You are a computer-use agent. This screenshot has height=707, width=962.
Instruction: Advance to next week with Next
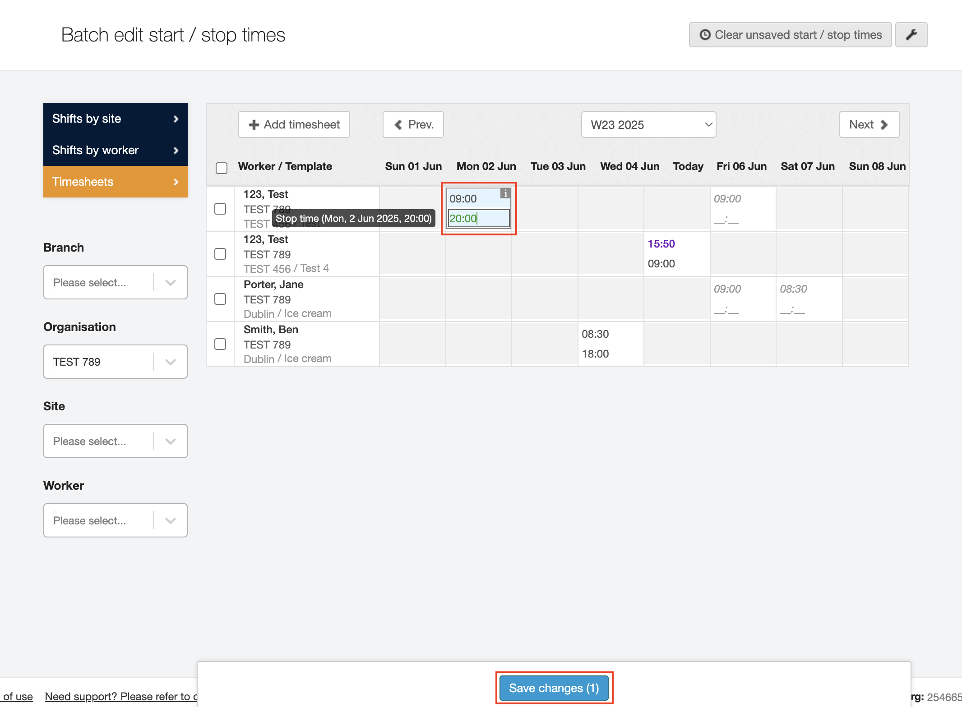(869, 124)
